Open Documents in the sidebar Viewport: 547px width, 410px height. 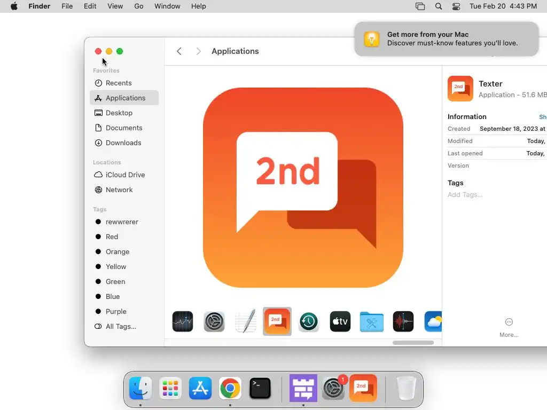click(124, 128)
